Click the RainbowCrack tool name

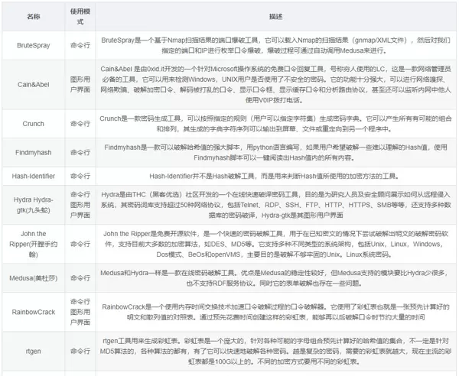pyautogui.click(x=34, y=313)
